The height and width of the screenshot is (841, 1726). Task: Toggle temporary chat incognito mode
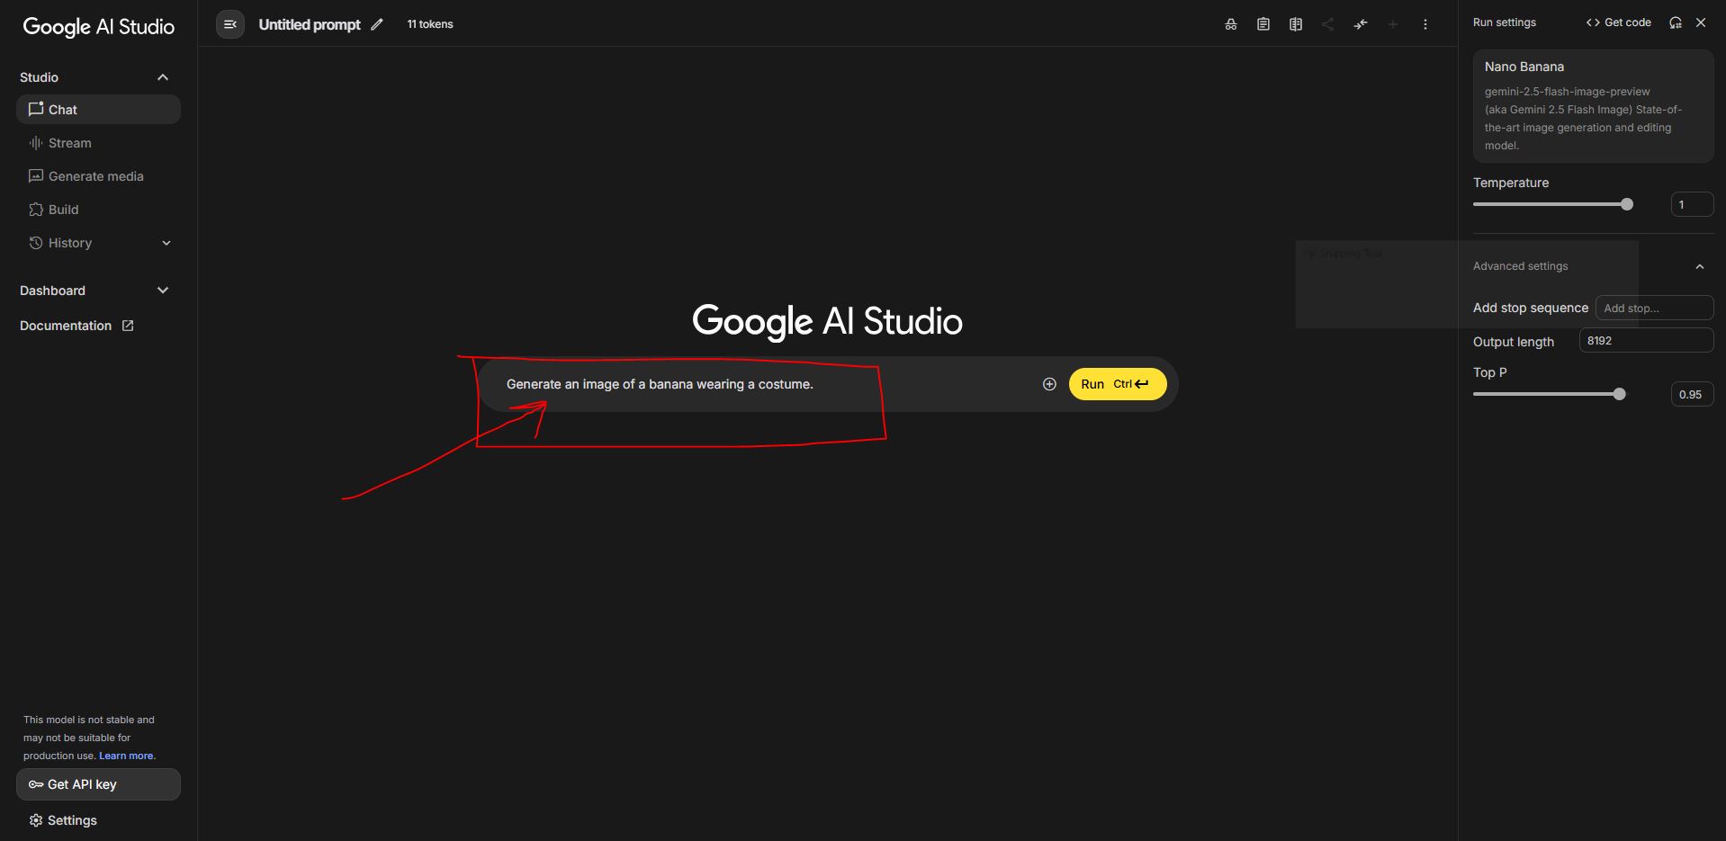point(1230,24)
